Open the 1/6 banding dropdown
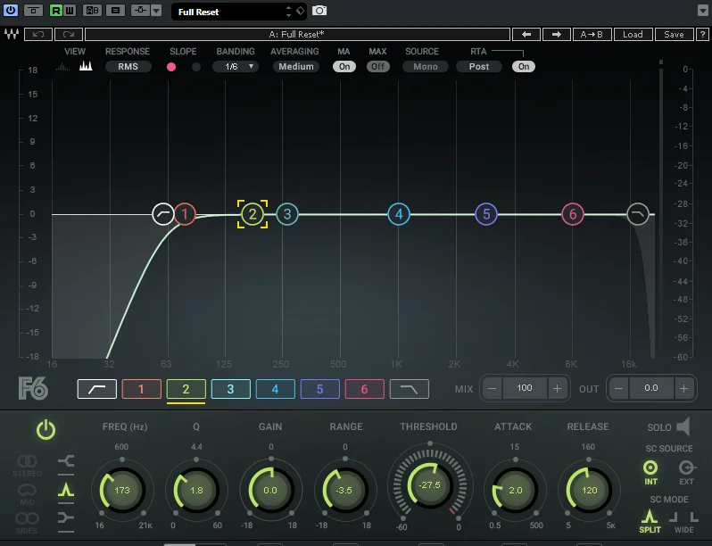This screenshot has width=712, height=546. (236, 66)
